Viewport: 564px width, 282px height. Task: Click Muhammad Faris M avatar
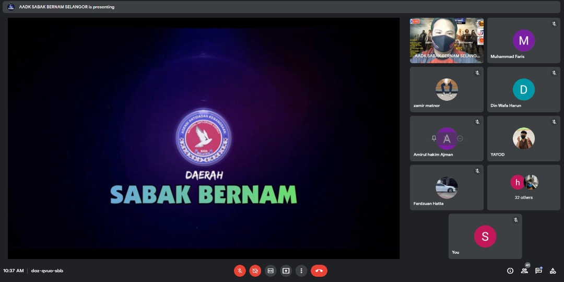point(524,40)
